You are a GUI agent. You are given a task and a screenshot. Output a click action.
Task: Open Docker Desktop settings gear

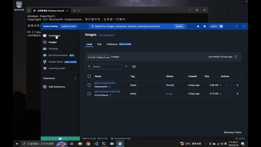coord(204,26)
